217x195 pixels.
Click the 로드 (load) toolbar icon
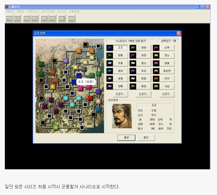point(17,18)
